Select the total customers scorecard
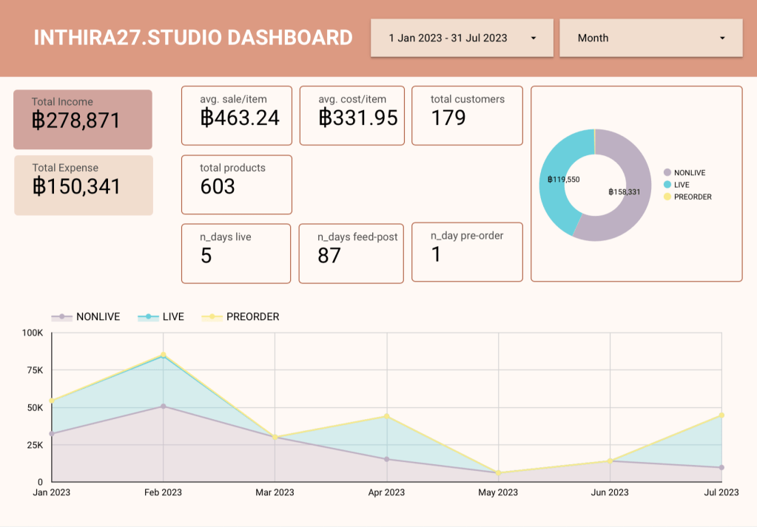 pos(467,115)
